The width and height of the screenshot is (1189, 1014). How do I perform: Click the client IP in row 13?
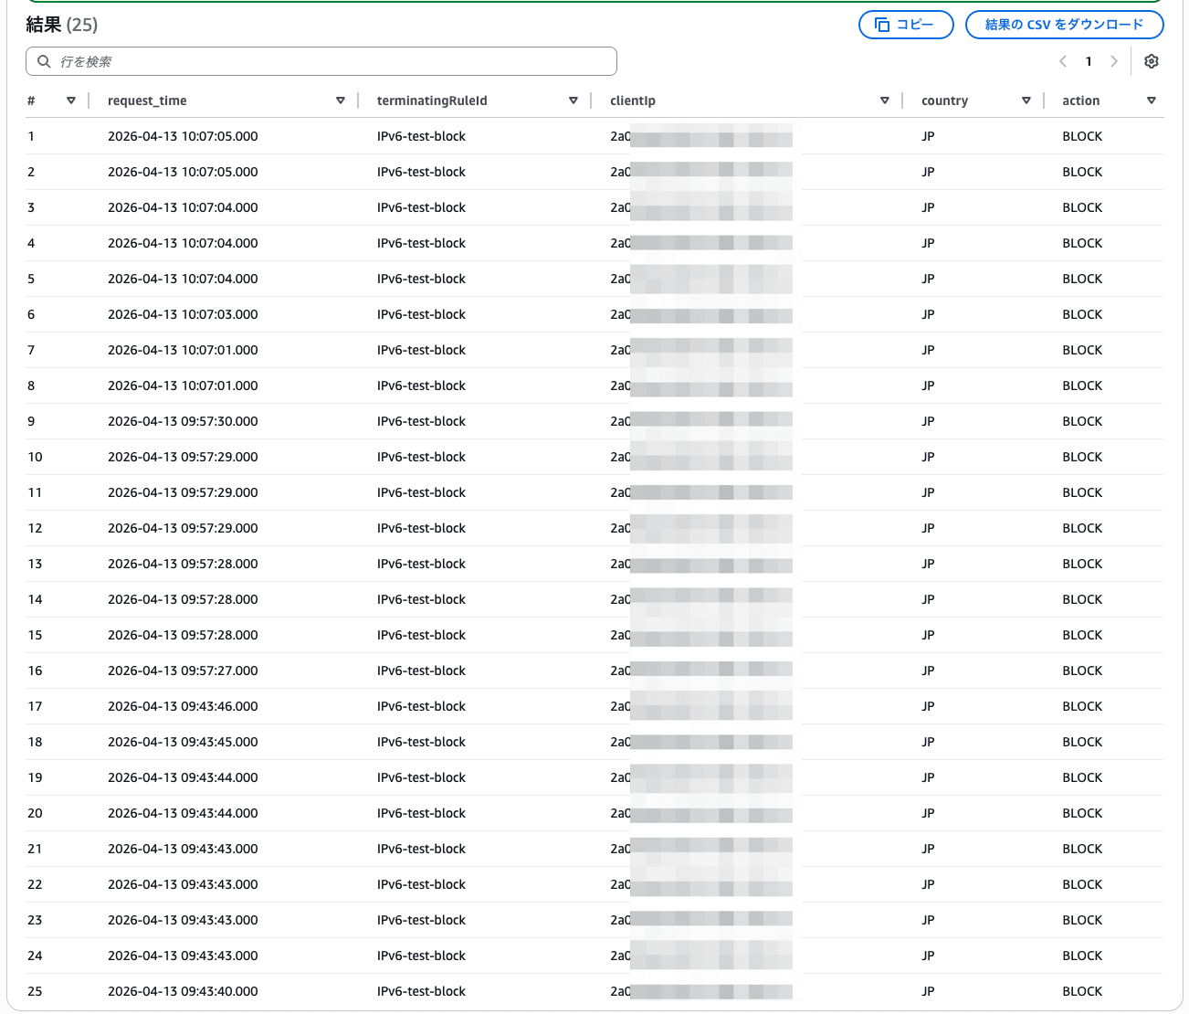(701, 564)
